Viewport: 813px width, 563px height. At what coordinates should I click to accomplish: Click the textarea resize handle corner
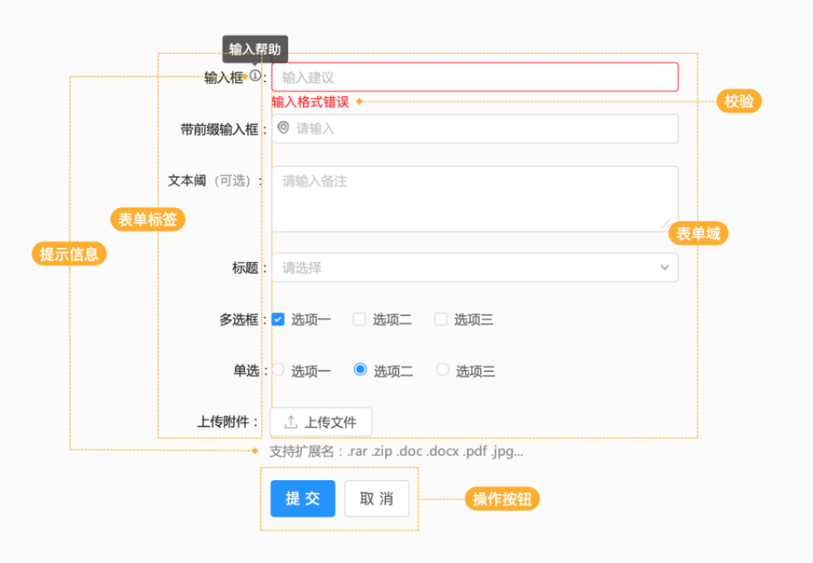click(664, 223)
